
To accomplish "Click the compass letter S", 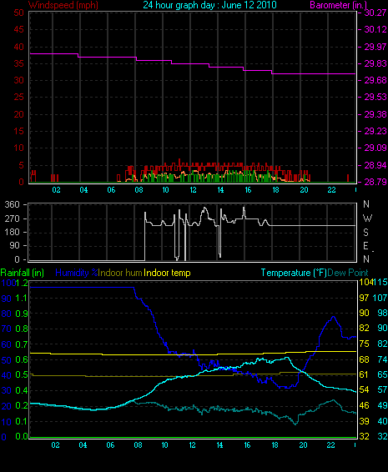I will (x=365, y=233).
